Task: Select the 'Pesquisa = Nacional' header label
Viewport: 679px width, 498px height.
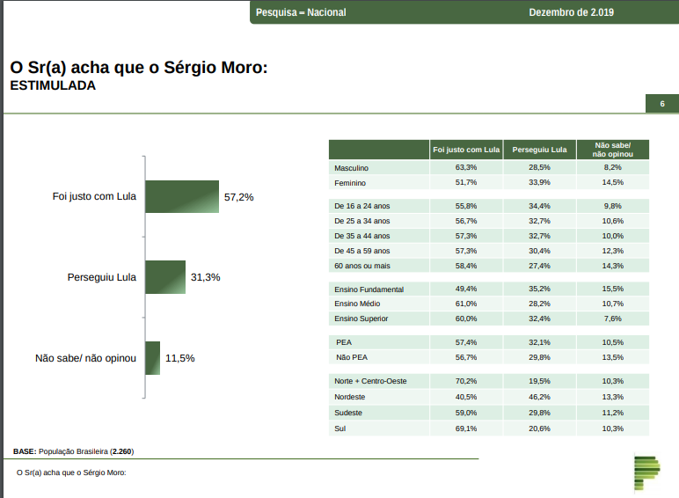Action: tap(301, 12)
